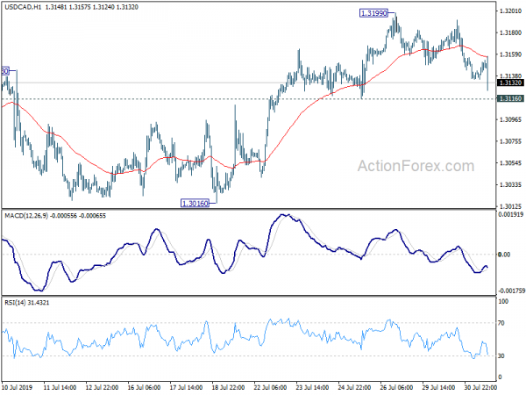Click the 10 Jul 2019 date marker
This screenshot has width=526, height=395.
17,387
